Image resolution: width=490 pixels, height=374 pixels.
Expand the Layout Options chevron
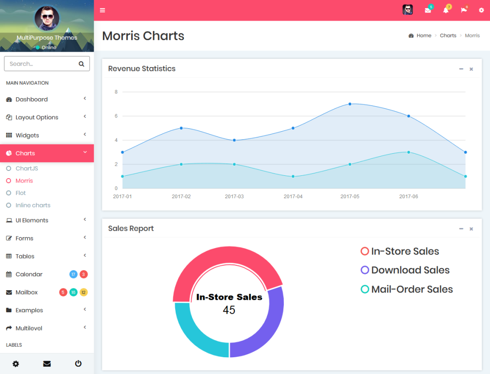point(85,116)
